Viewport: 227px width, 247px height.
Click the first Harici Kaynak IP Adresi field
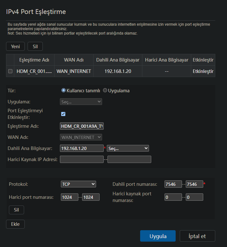82,159
